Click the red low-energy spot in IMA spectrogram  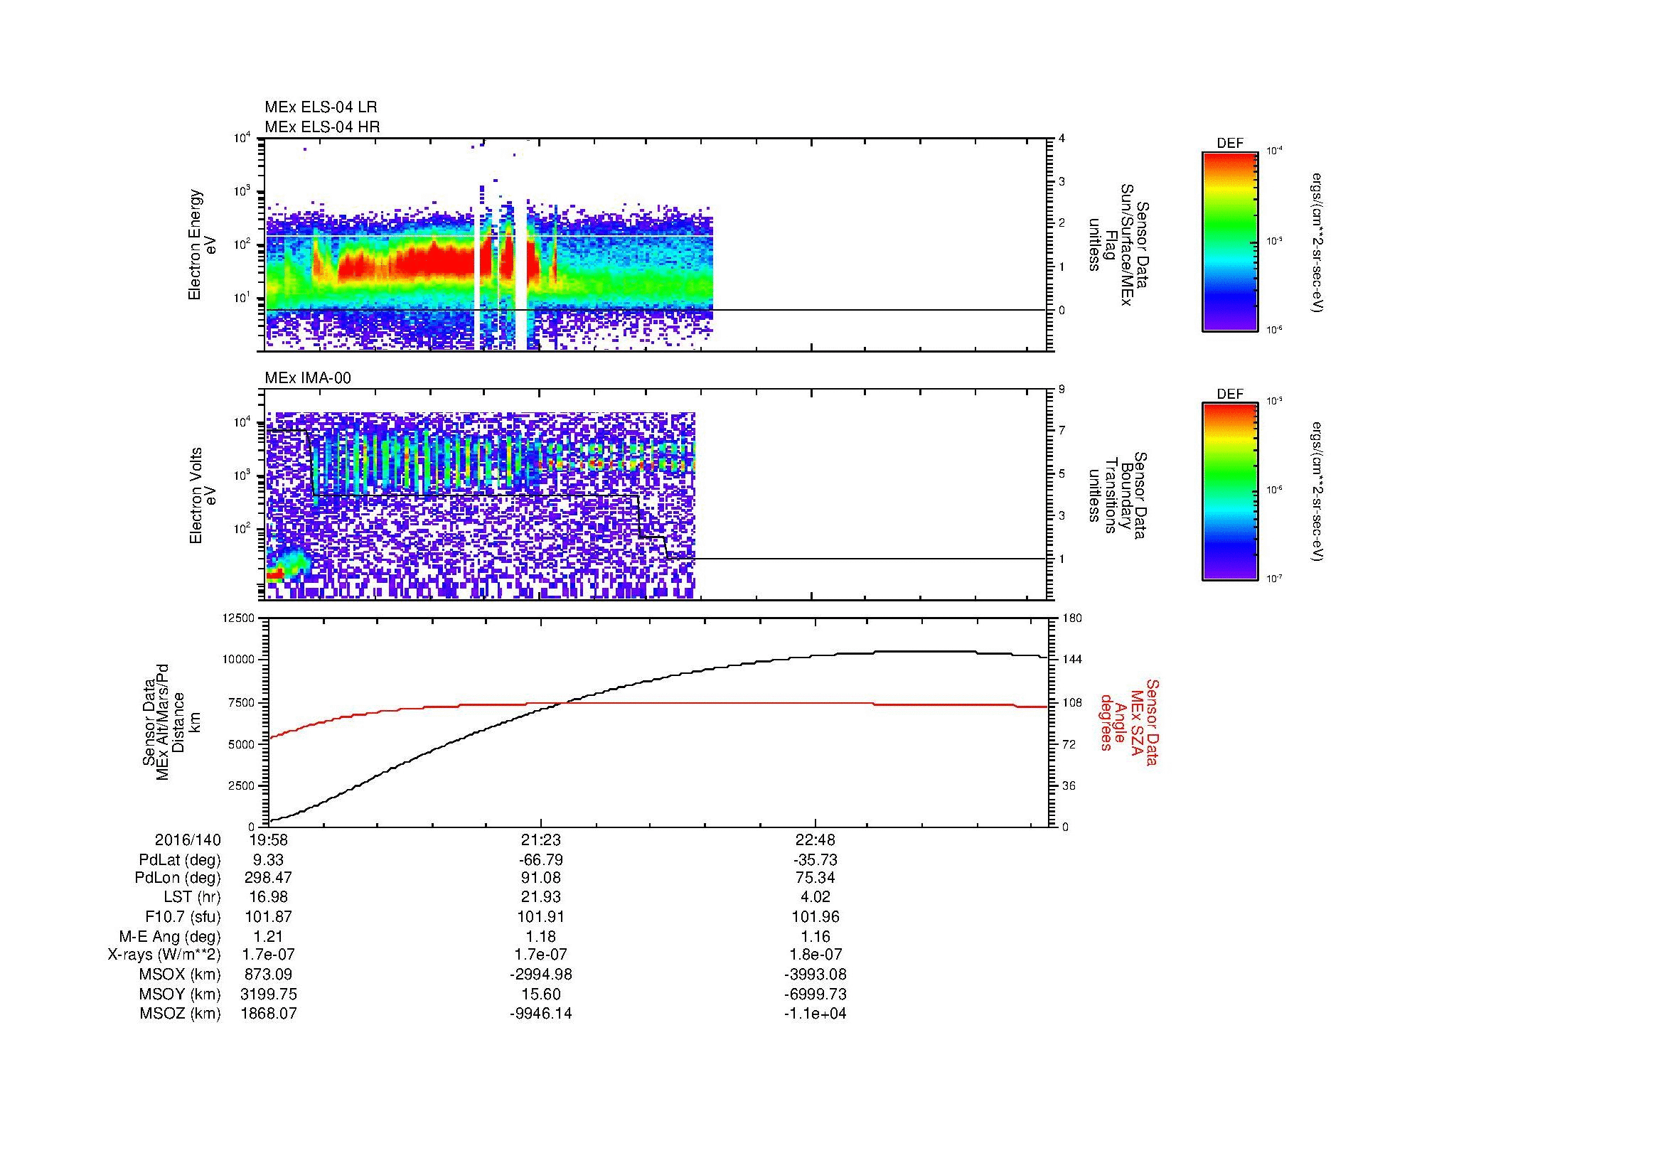275,576
